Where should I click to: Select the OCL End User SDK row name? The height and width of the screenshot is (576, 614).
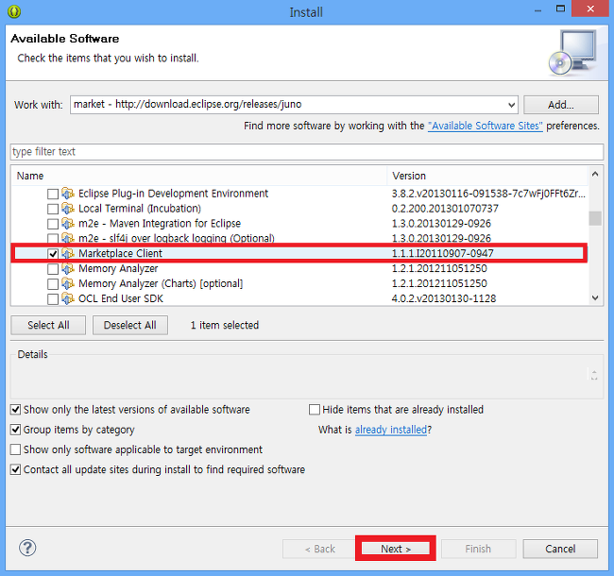(121, 298)
